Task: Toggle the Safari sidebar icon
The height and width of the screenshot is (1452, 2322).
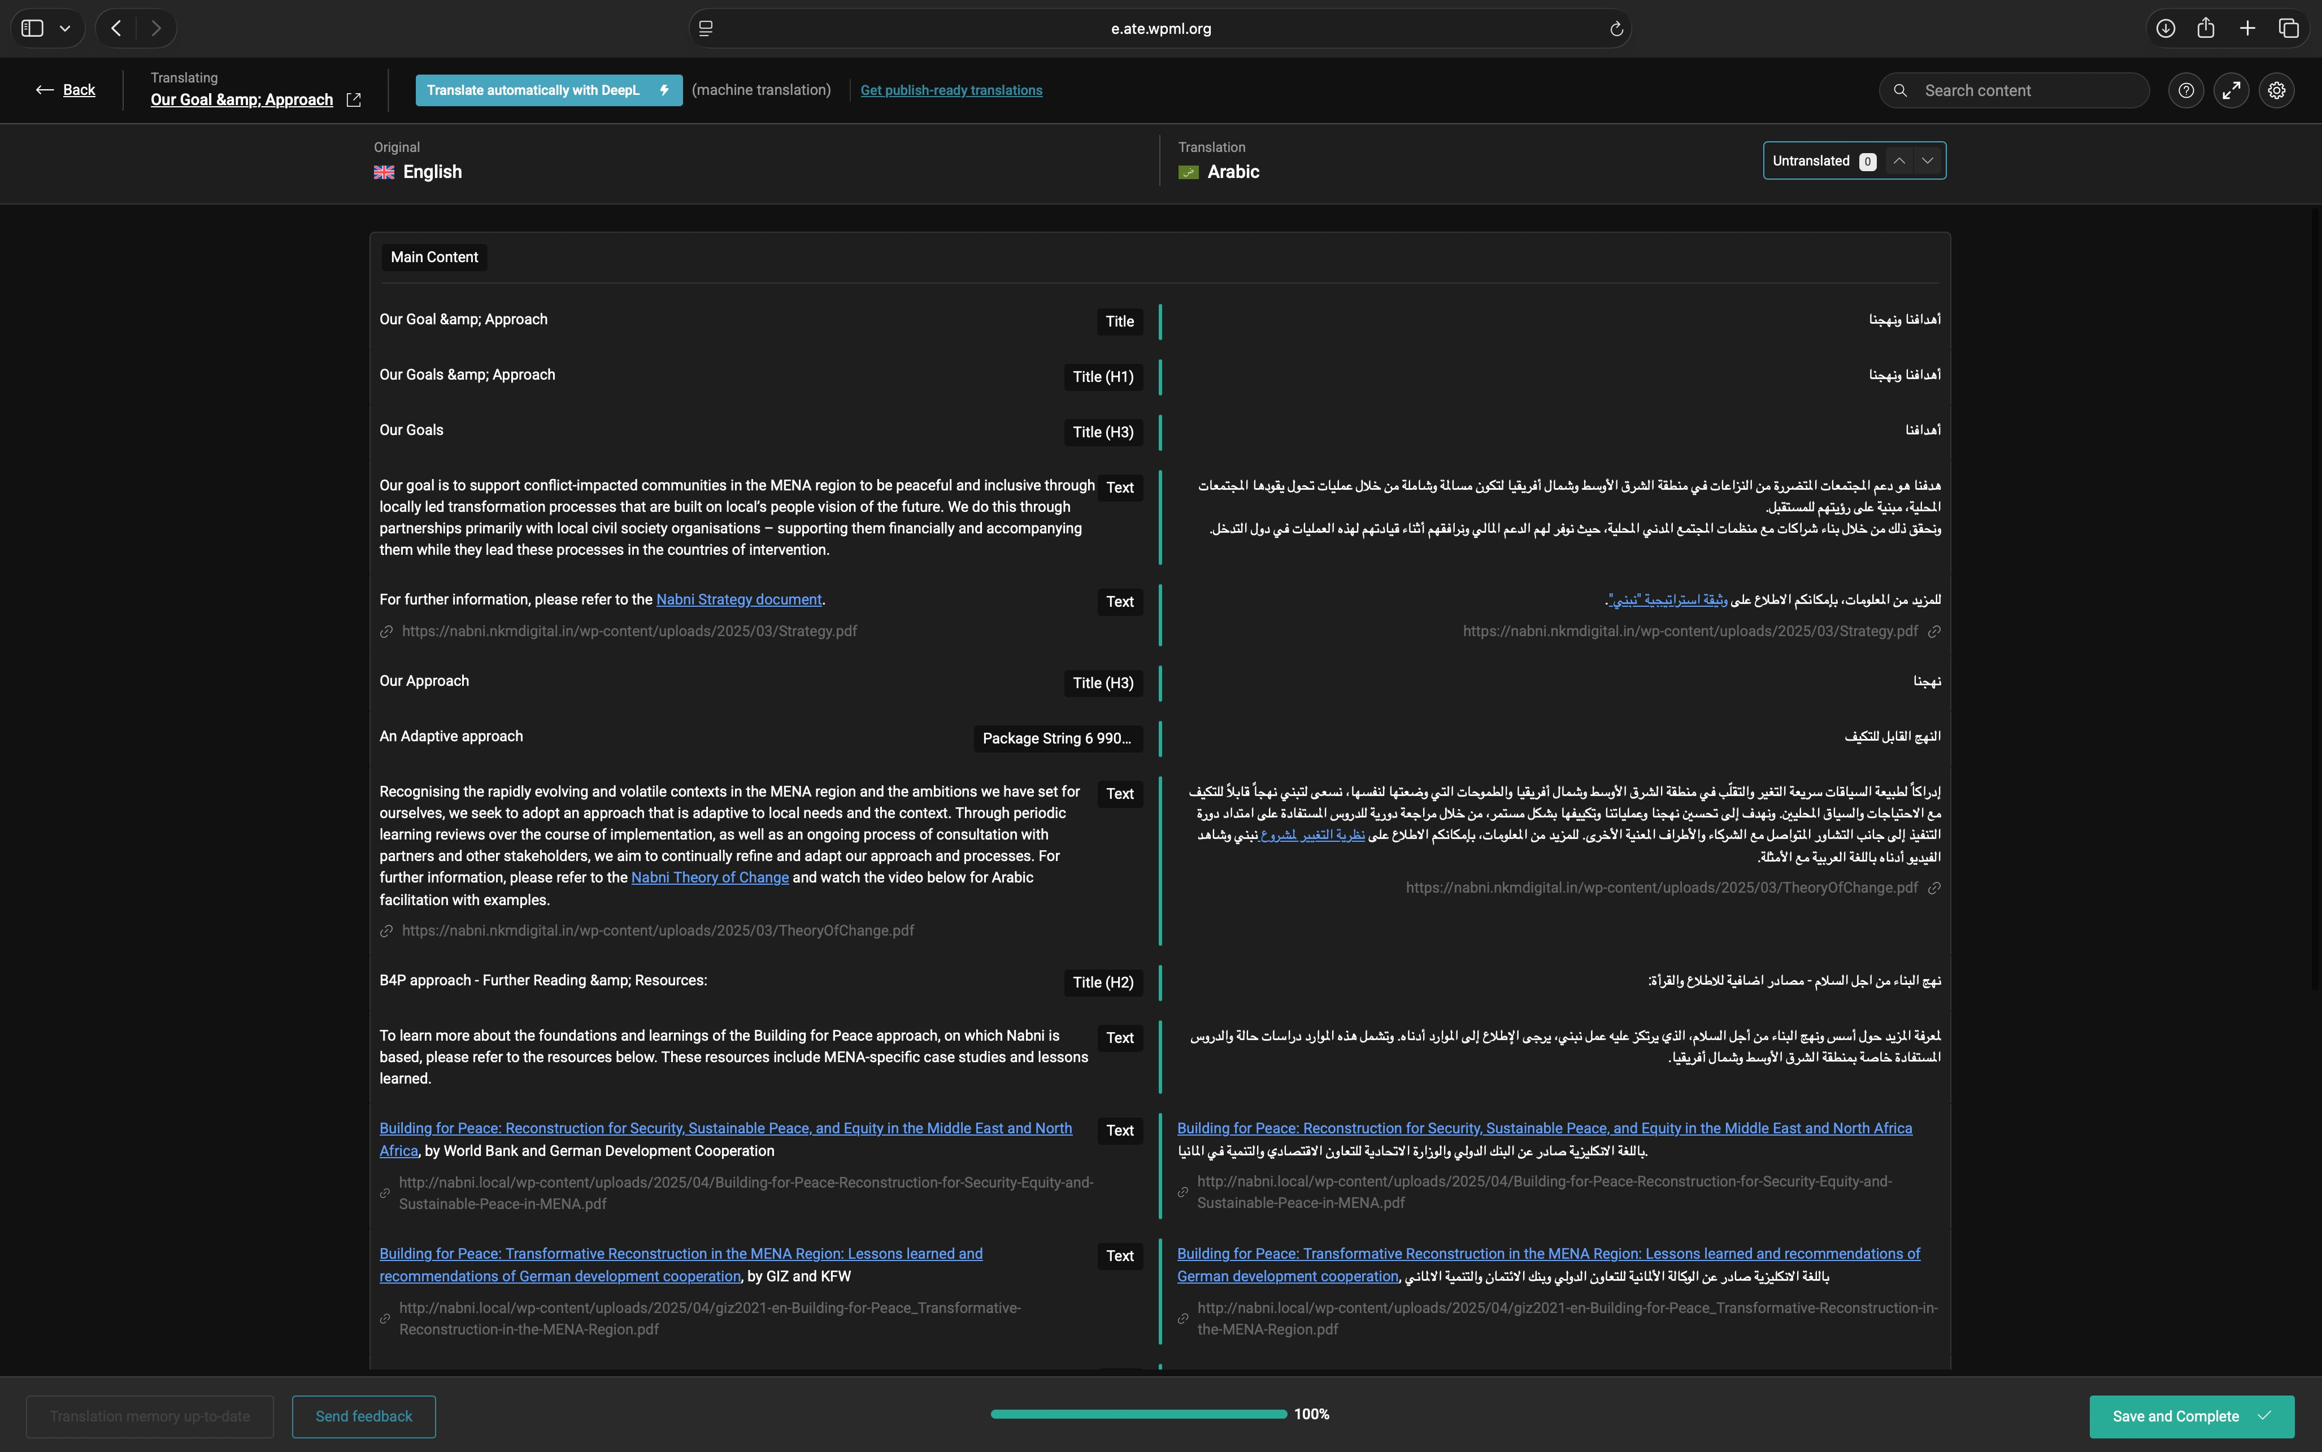Action: tap(33, 29)
